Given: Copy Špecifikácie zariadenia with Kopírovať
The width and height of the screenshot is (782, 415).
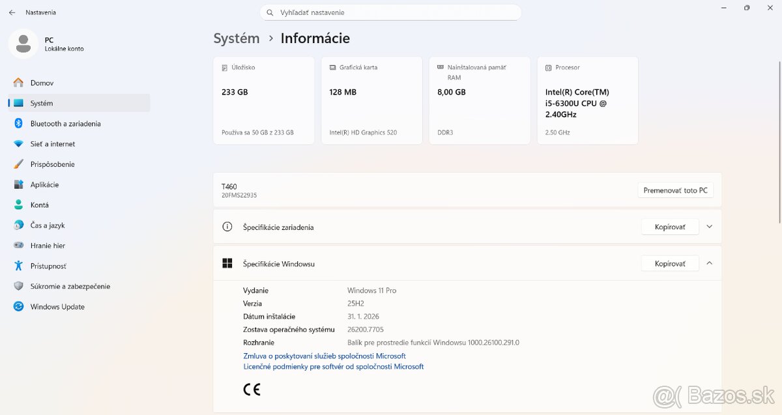Looking at the screenshot, I should coord(670,226).
